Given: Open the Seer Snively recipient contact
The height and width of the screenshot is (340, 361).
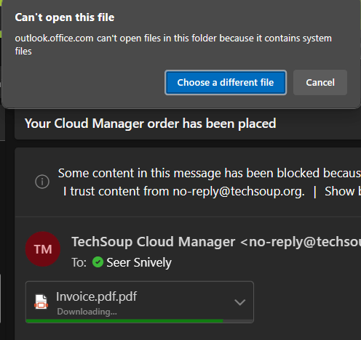Looking at the screenshot, I should (139, 262).
